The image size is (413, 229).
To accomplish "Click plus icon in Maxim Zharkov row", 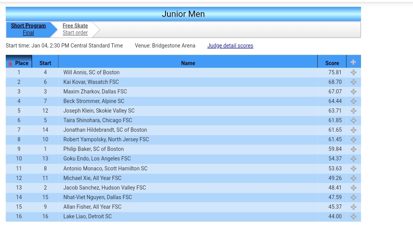I will pos(353,92).
